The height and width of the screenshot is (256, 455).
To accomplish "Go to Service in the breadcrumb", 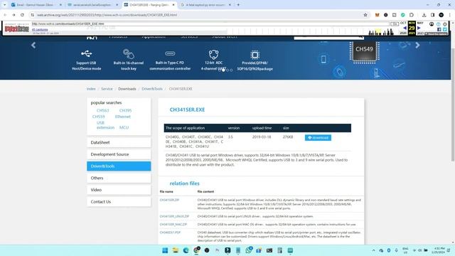I will pyautogui.click(x=107, y=89).
